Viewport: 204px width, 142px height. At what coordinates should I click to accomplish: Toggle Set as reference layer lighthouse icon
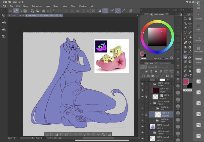click(151, 71)
